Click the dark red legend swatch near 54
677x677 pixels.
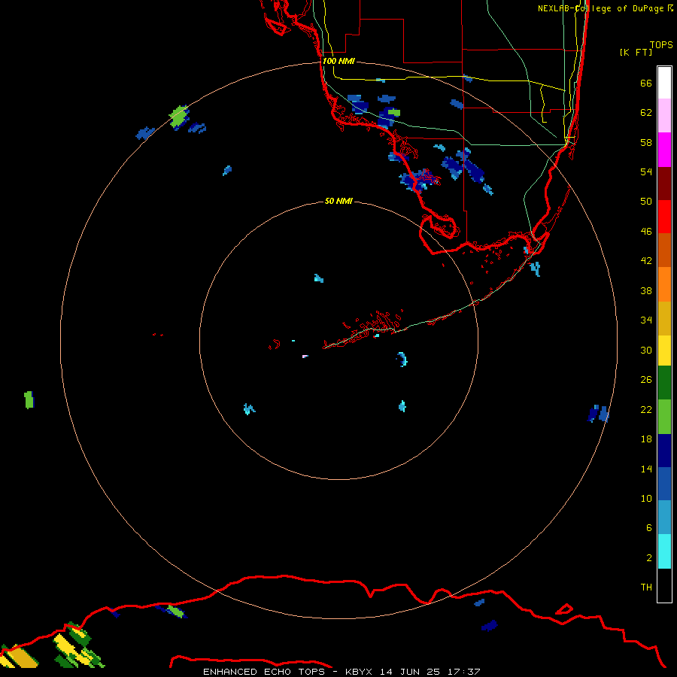[664, 184]
